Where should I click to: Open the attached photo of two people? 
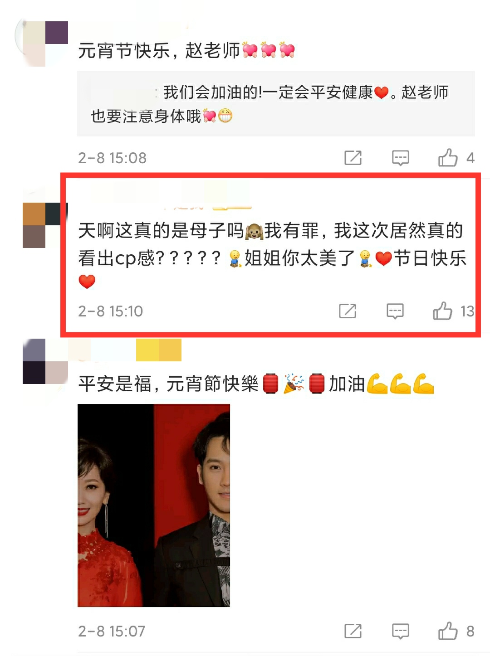click(x=154, y=505)
